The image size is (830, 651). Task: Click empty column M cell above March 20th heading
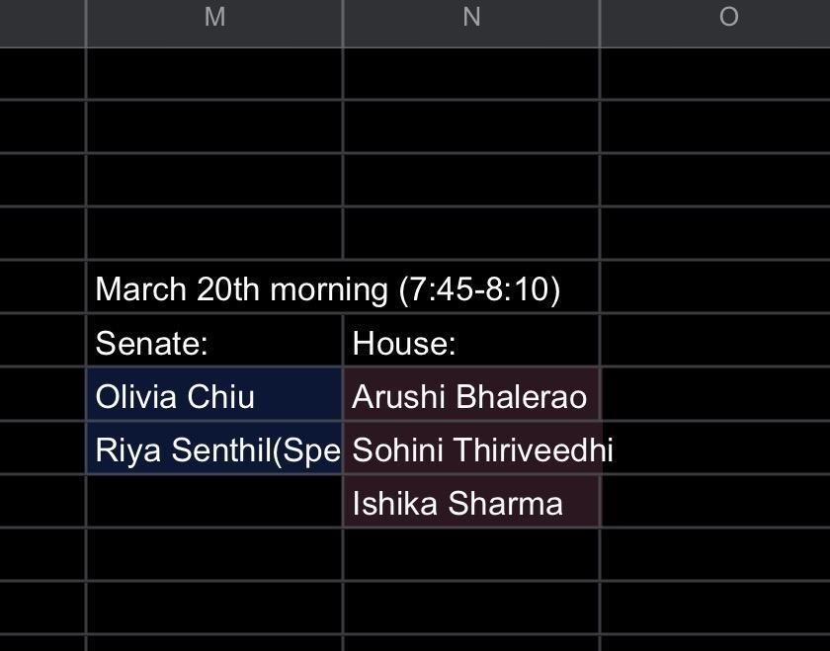point(213,234)
